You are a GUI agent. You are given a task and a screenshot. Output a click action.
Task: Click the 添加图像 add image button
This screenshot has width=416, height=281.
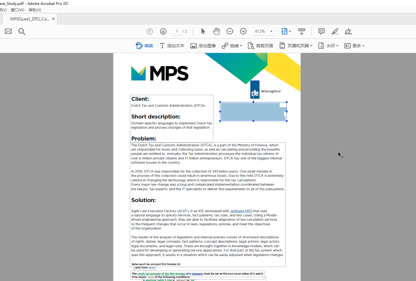[x=203, y=46]
